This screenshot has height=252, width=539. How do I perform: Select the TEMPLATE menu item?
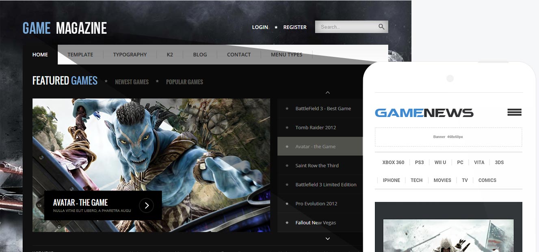(80, 54)
